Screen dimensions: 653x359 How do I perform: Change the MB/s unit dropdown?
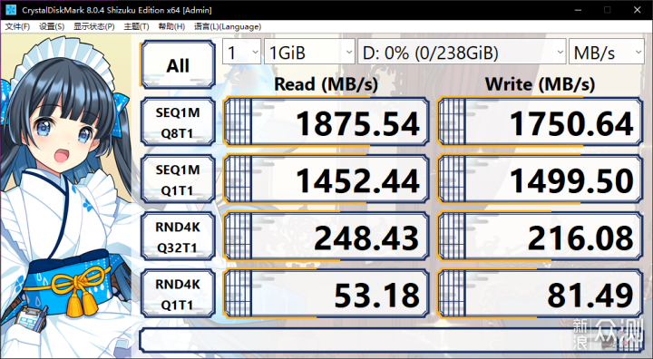click(x=607, y=52)
